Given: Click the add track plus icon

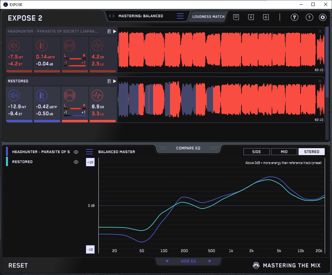Looking at the screenshot, I should click(266, 17).
